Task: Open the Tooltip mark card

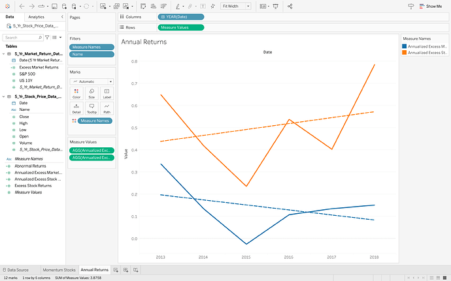Action: (92, 108)
